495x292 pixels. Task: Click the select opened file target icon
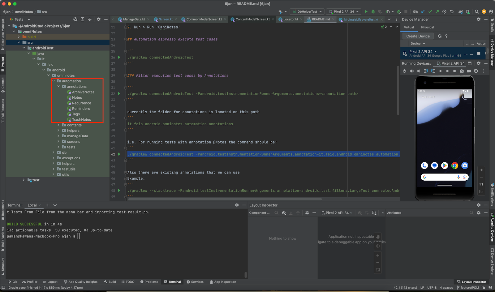75,19
